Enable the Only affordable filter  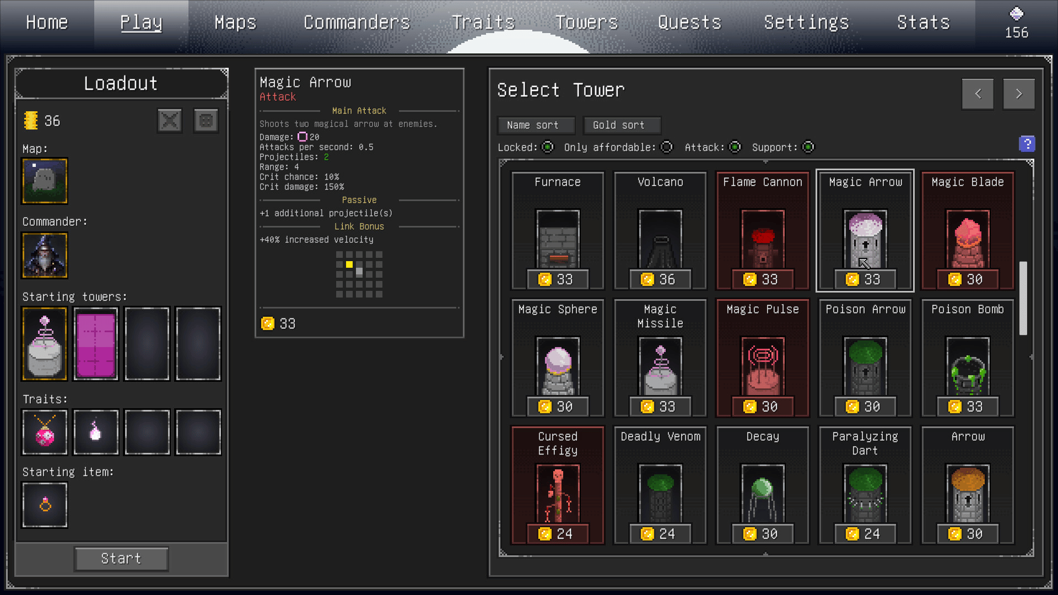667,147
